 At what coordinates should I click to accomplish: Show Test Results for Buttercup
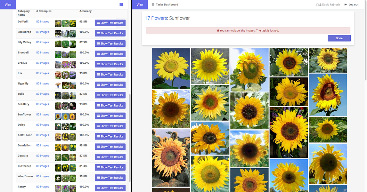[110, 167]
